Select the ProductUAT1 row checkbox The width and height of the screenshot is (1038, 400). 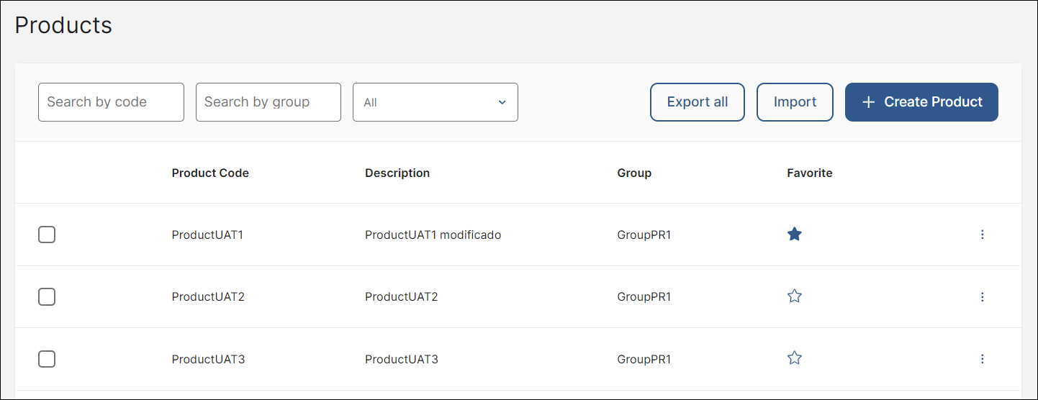point(47,235)
